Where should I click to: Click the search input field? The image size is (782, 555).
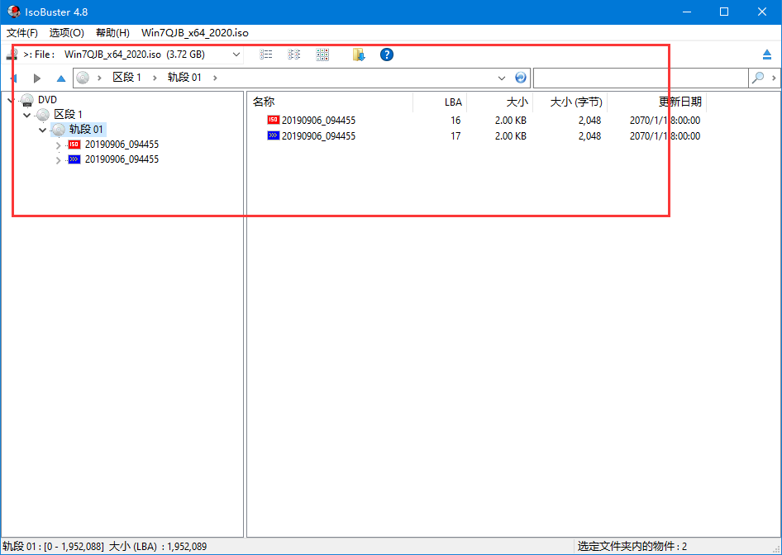pos(641,78)
